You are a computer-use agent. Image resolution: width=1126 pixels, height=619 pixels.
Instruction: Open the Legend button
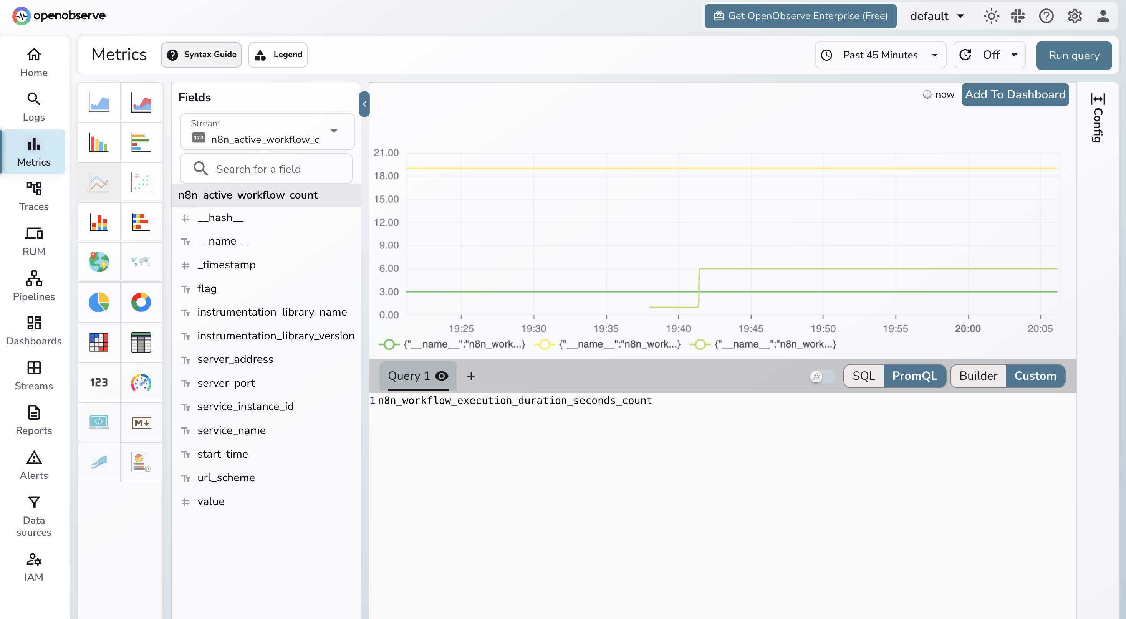[278, 55]
